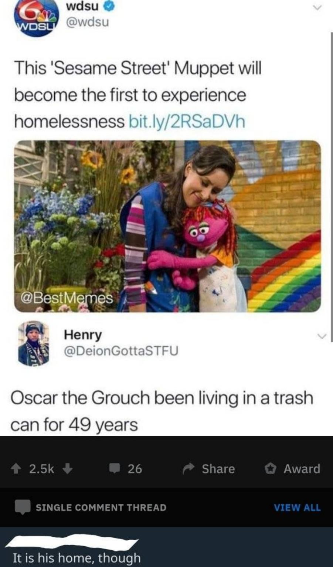Open the 26 comments bubble icon
Screen dimensions: 333x567
tap(115, 469)
